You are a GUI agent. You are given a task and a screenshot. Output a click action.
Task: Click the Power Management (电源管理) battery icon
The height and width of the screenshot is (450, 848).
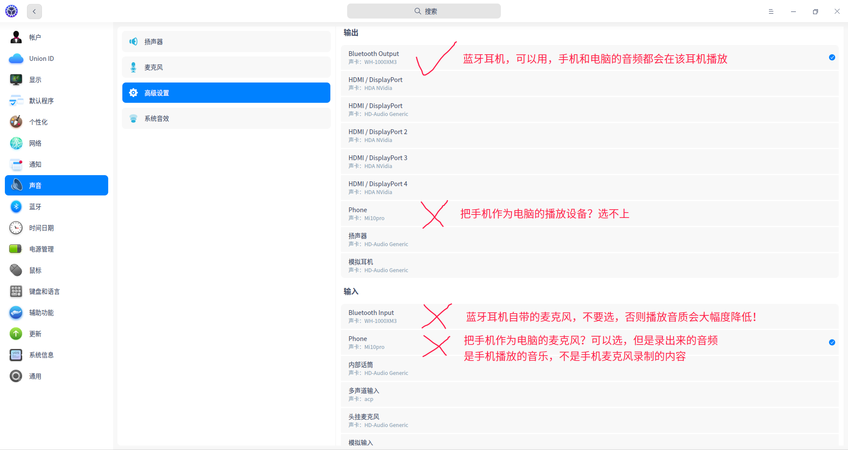[16, 249]
